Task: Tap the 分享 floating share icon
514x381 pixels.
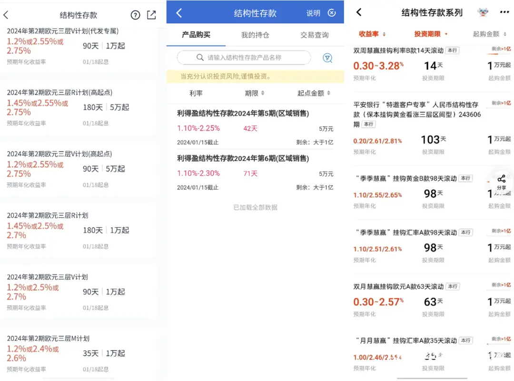Action: [501, 182]
